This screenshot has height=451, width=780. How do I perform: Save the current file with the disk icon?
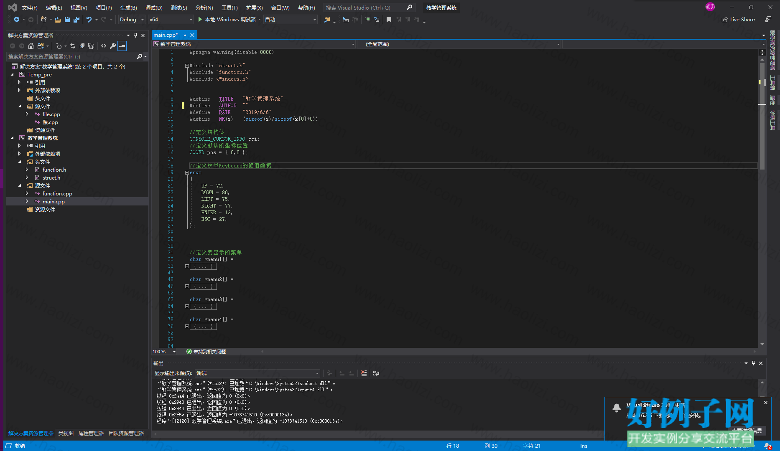point(67,19)
